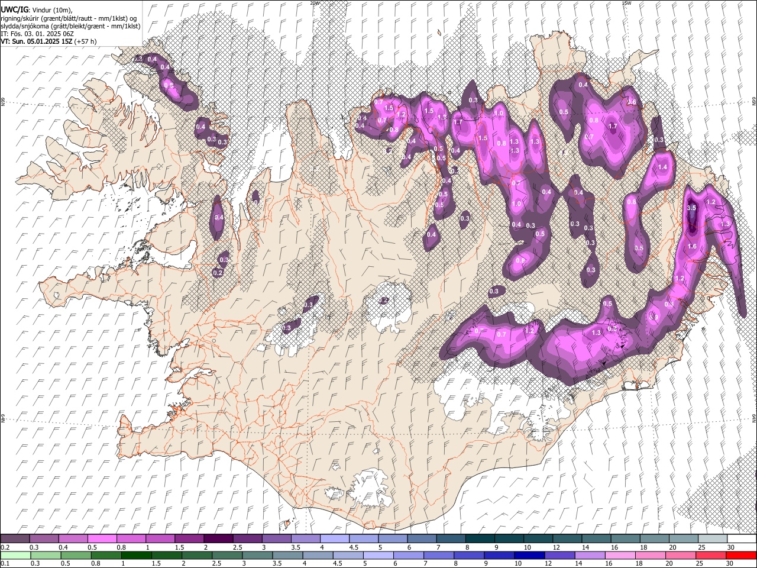Select the slydda/snjókoma legend description line
This screenshot has width=757, height=568.
[70, 26]
